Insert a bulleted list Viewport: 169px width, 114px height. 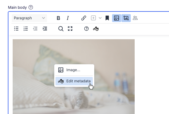point(16,29)
